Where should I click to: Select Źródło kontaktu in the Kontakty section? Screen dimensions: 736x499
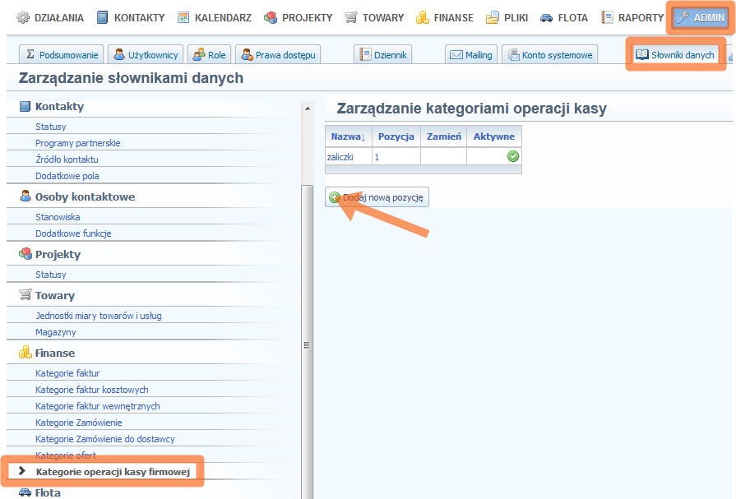click(67, 159)
